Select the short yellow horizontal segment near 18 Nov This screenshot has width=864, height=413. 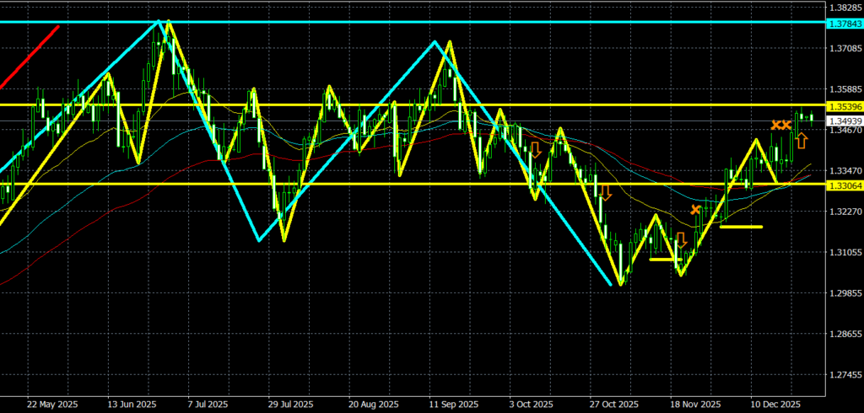click(662, 260)
